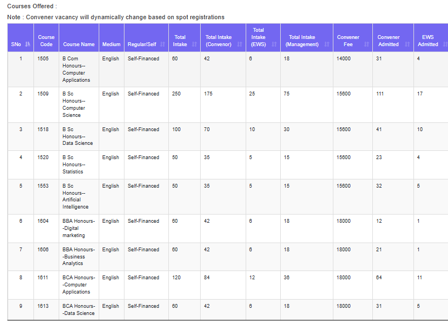Click the Convener Admitted sort icon
448x321 pixels.
point(407,44)
